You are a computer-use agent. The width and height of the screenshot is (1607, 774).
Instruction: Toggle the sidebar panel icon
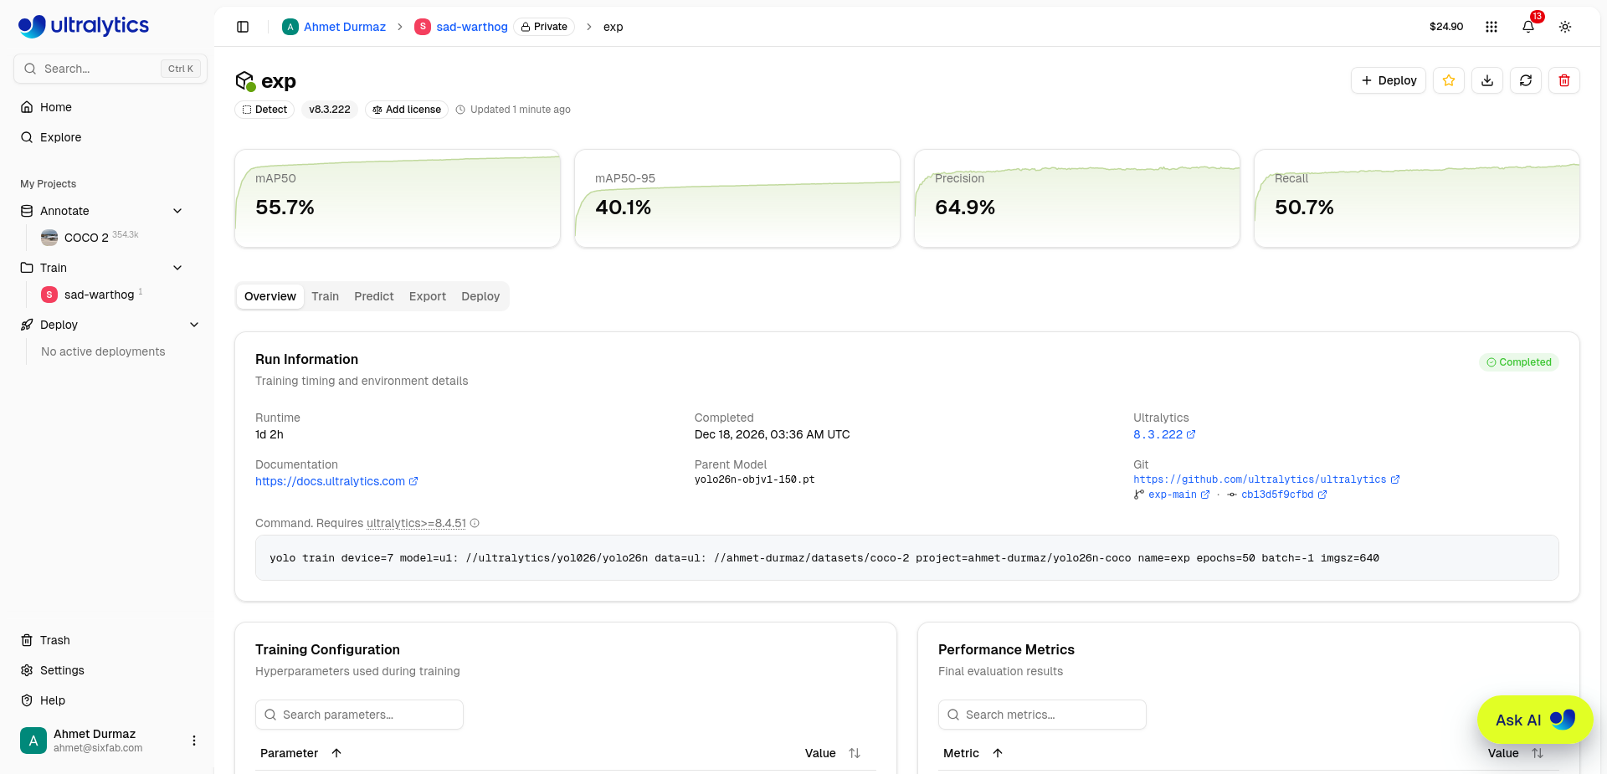point(243,27)
